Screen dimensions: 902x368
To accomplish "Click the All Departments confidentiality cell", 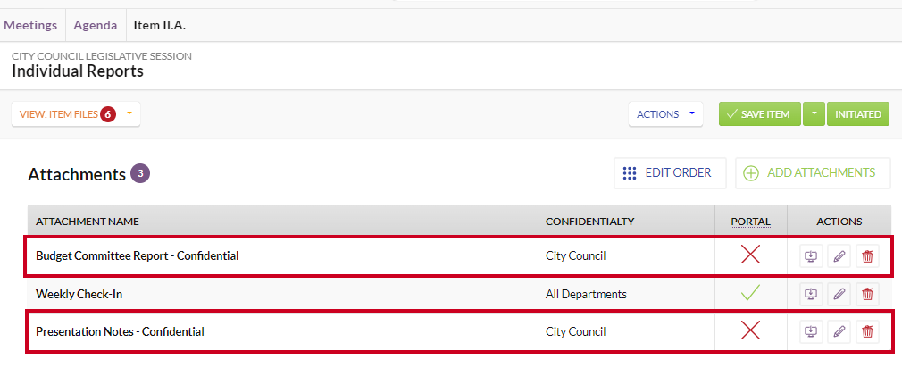I will tap(586, 294).
